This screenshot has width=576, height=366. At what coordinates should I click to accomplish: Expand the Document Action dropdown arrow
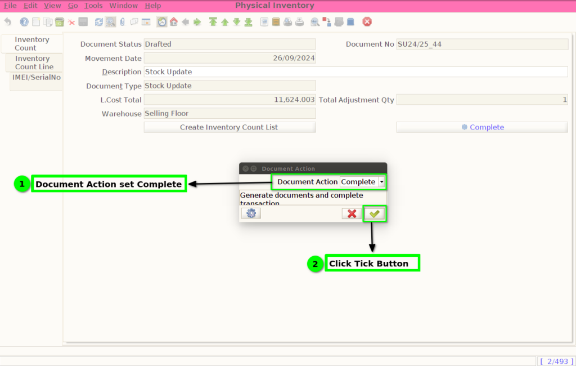pyautogui.click(x=382, y=182)
